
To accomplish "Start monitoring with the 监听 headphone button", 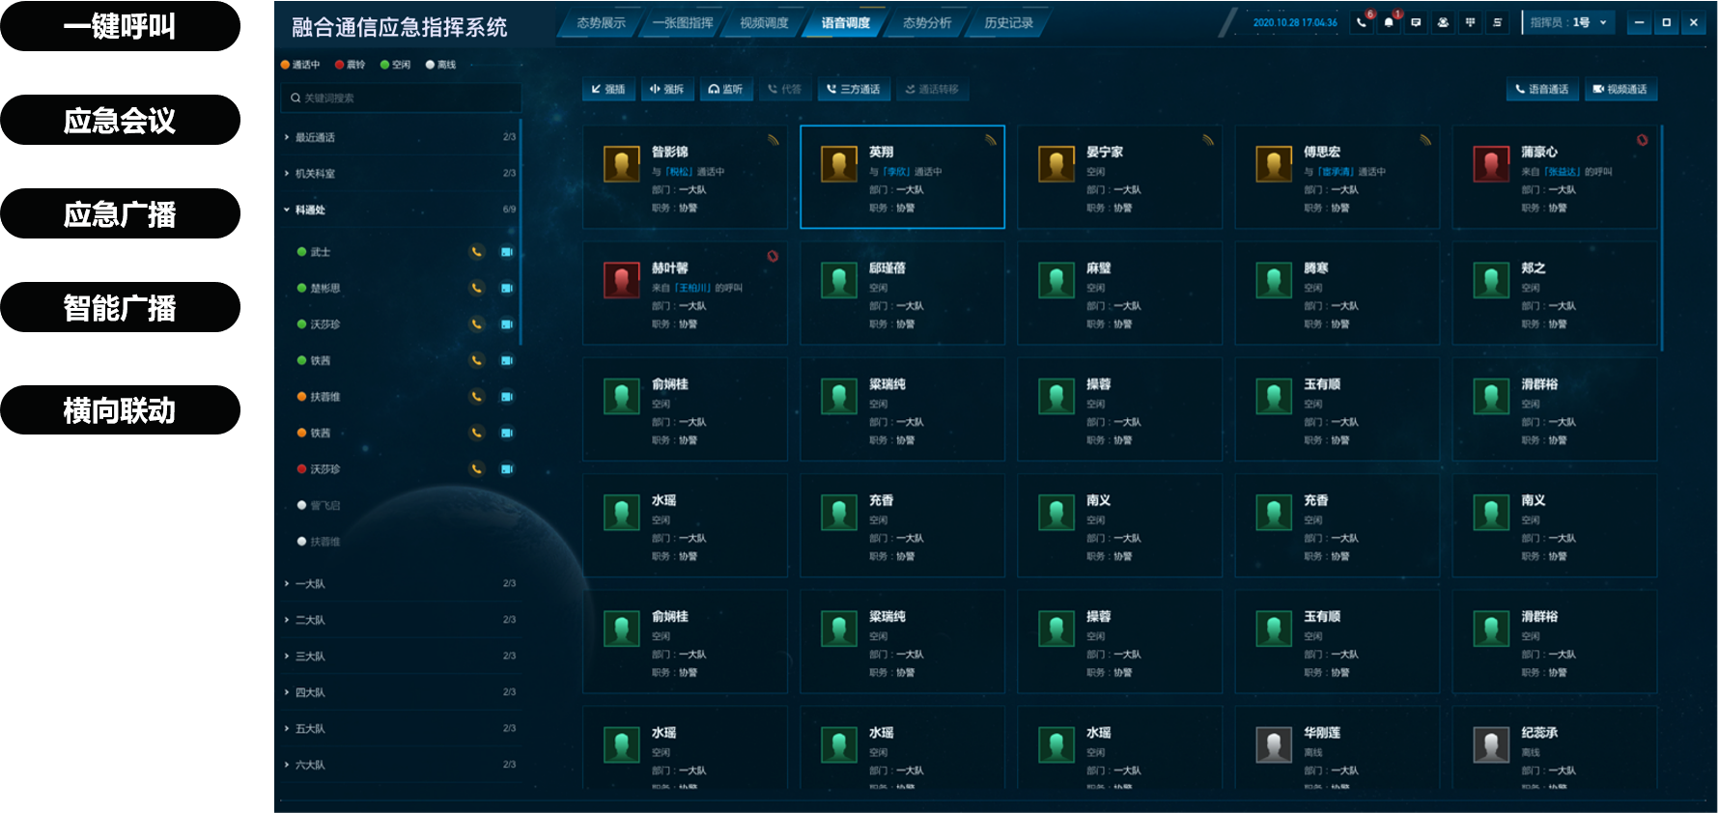I will tap(725, 89).
